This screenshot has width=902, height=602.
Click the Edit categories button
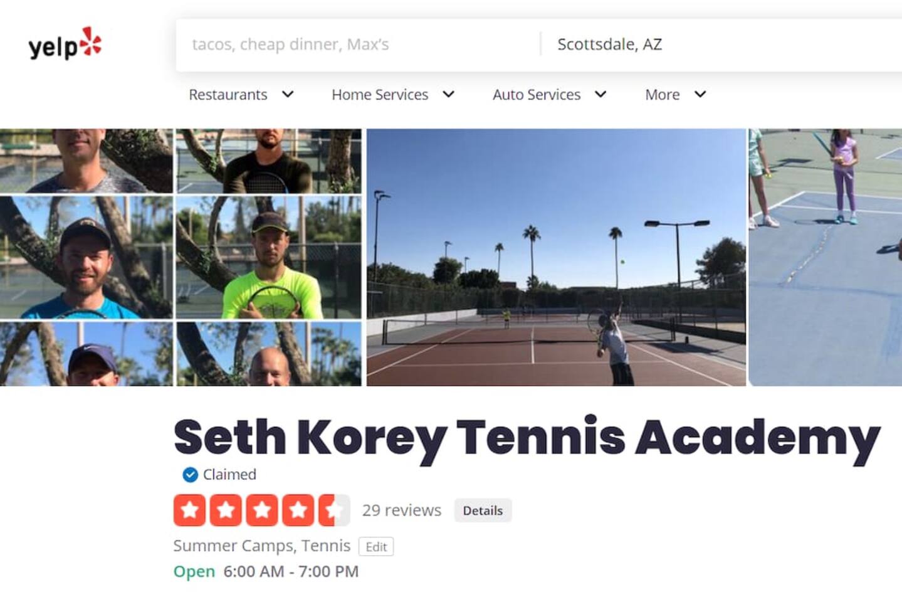point(376,547)
